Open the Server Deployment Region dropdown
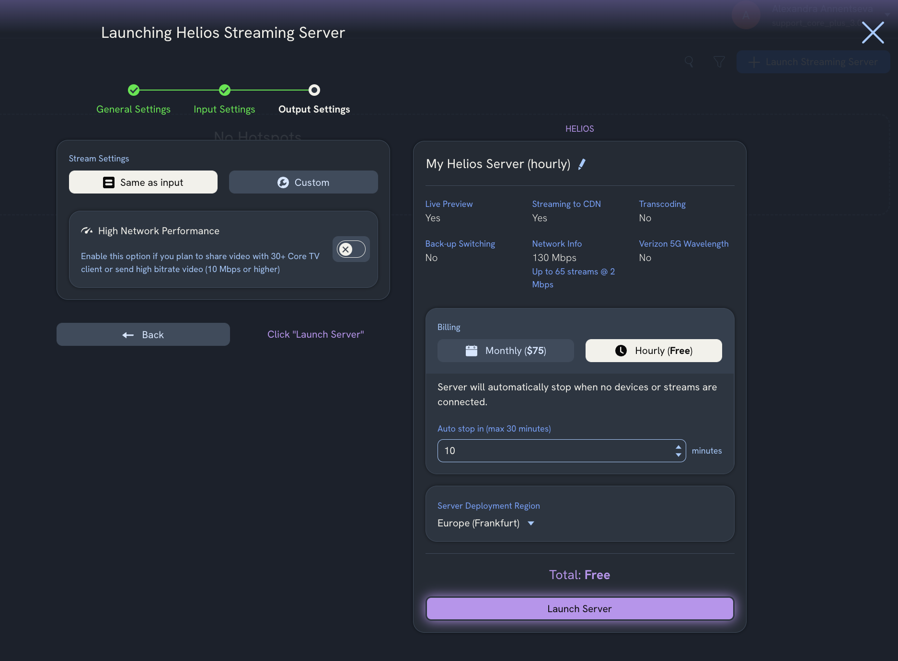 coord(530,523)
